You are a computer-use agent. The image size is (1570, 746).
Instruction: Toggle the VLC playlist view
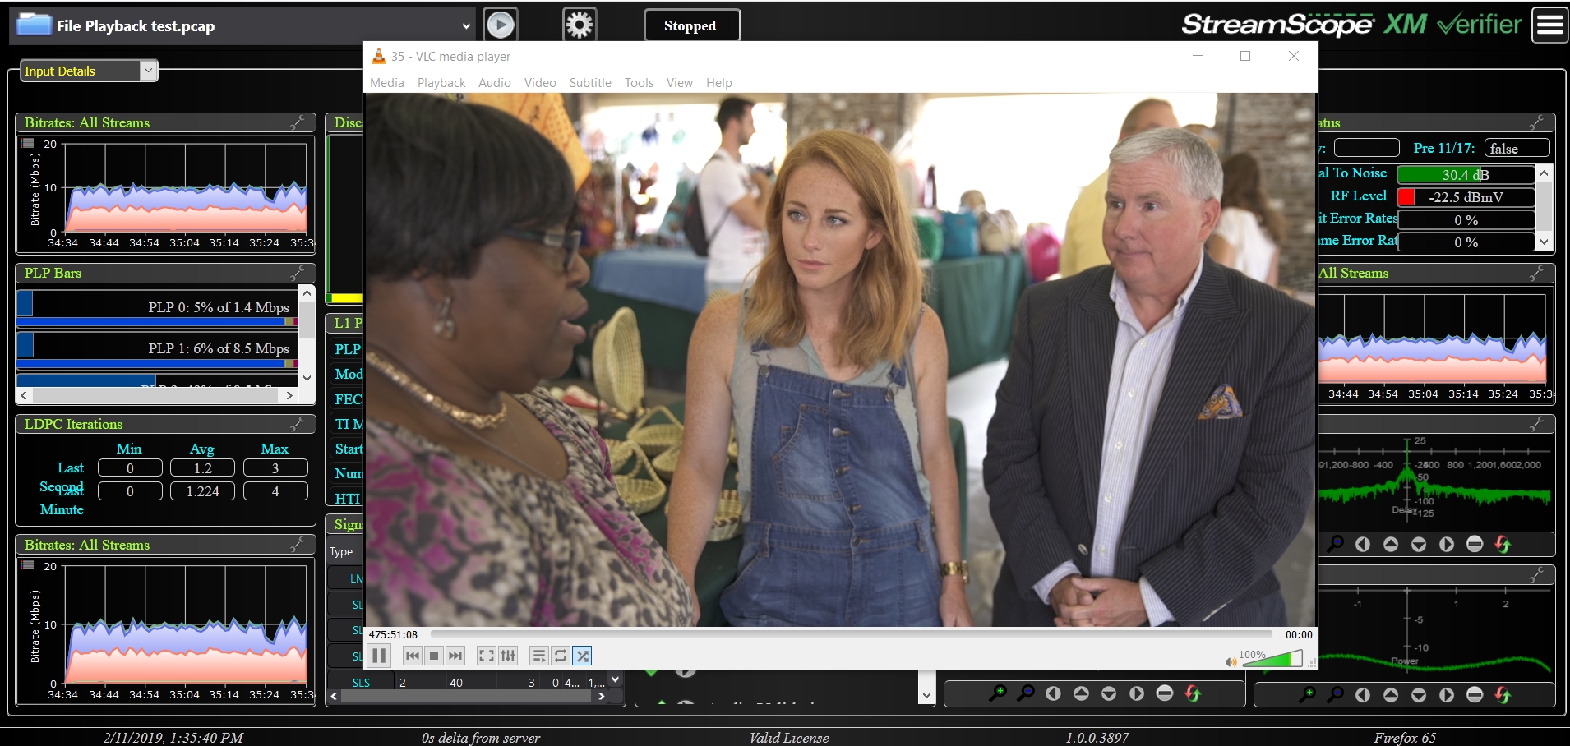click(539, 656)
